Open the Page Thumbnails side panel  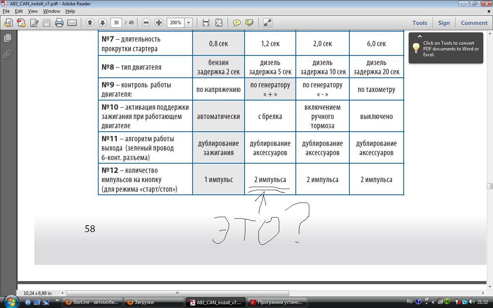[x=7, y=38]
